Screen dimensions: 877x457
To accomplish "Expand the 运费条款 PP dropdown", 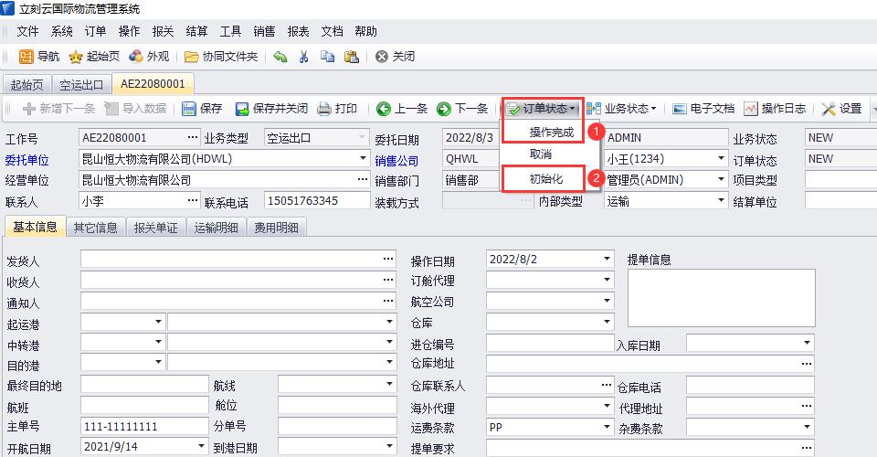I will pos(607,427).
